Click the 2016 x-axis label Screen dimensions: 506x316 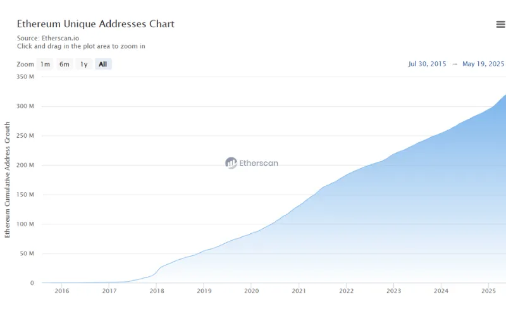tap(62, 291)
